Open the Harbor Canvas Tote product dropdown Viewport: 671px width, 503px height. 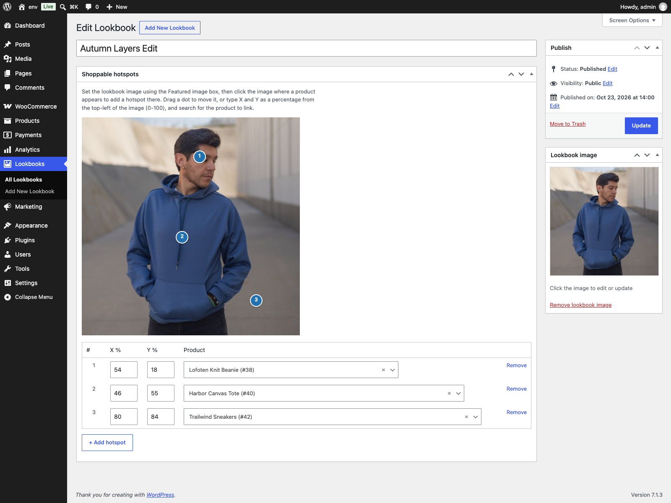coord(458,394)
